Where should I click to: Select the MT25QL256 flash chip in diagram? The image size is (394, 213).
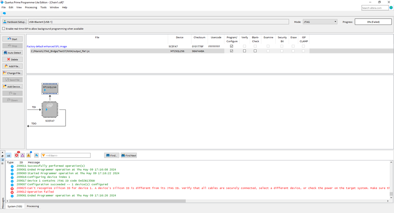50,88
